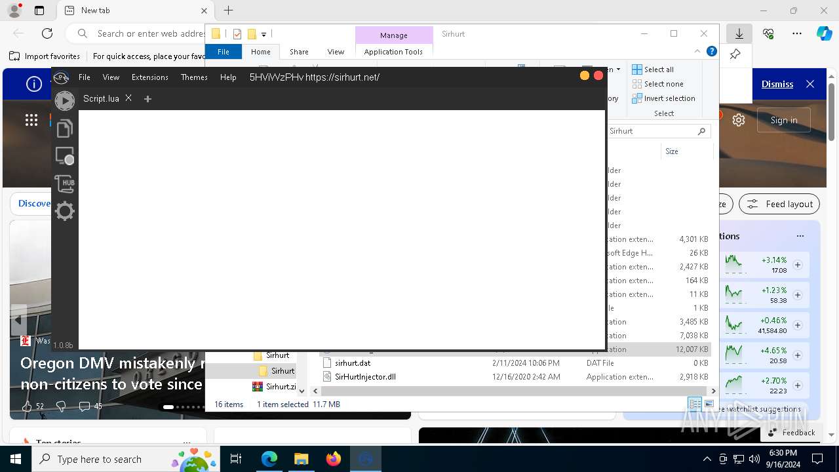The height and width of the screenshot is (472, 839).
Task: Open quick access toolbar dropdown arrow
Action: (263, 34)
